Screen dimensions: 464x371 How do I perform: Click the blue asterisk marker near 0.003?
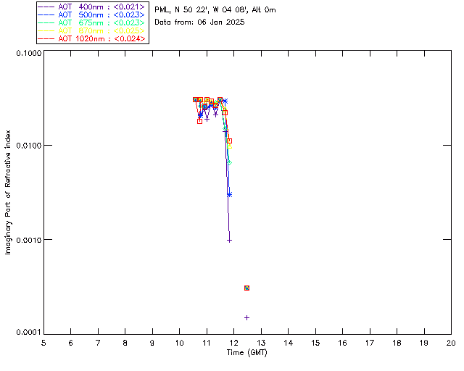pos(229,195)
